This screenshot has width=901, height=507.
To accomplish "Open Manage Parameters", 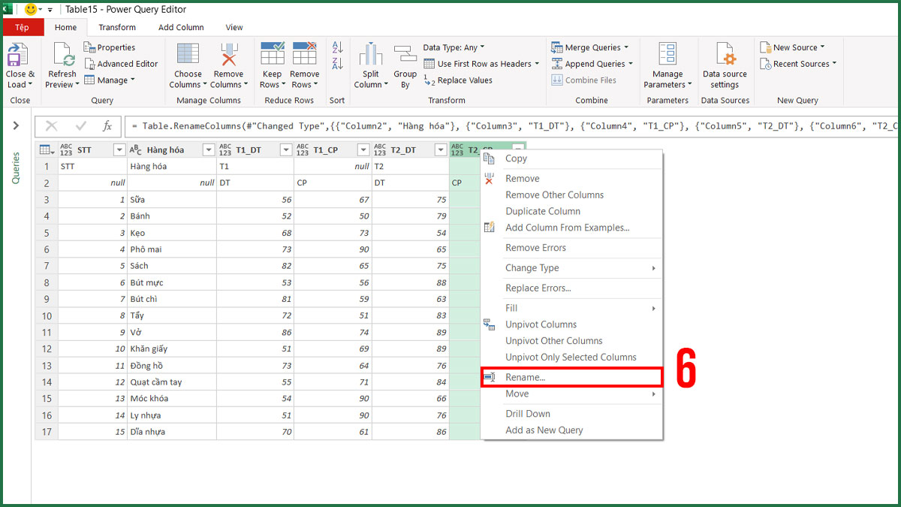I will (x=667, y=68).
